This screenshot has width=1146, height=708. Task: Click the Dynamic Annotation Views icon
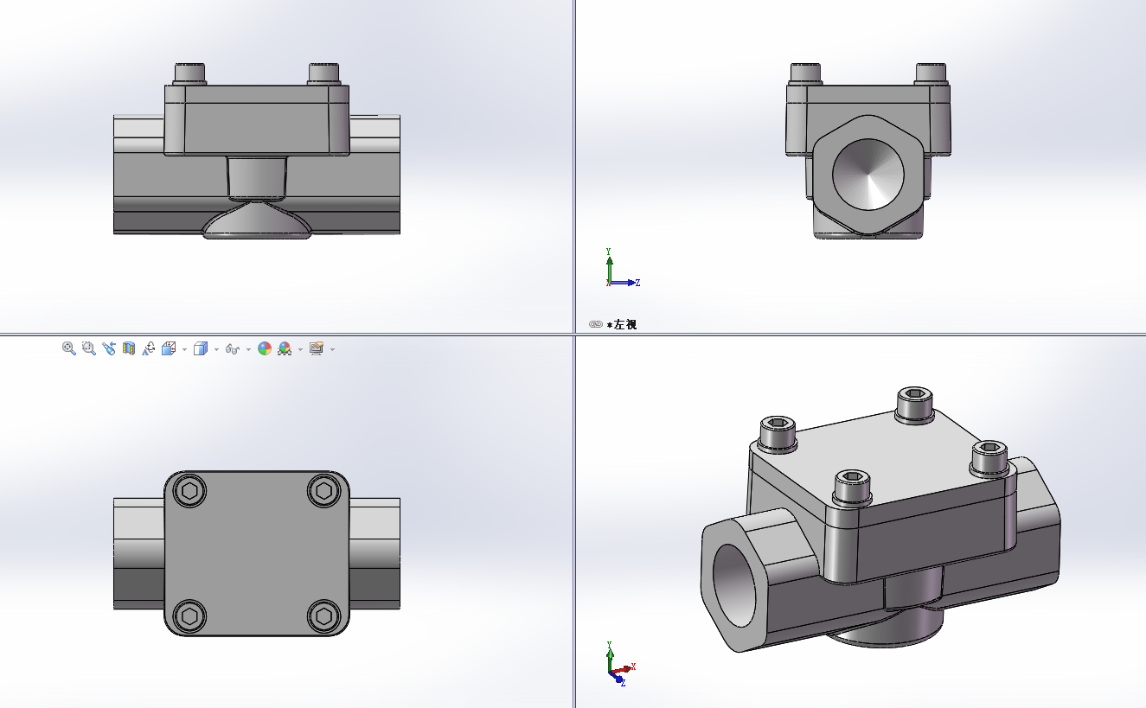point(149,348)
